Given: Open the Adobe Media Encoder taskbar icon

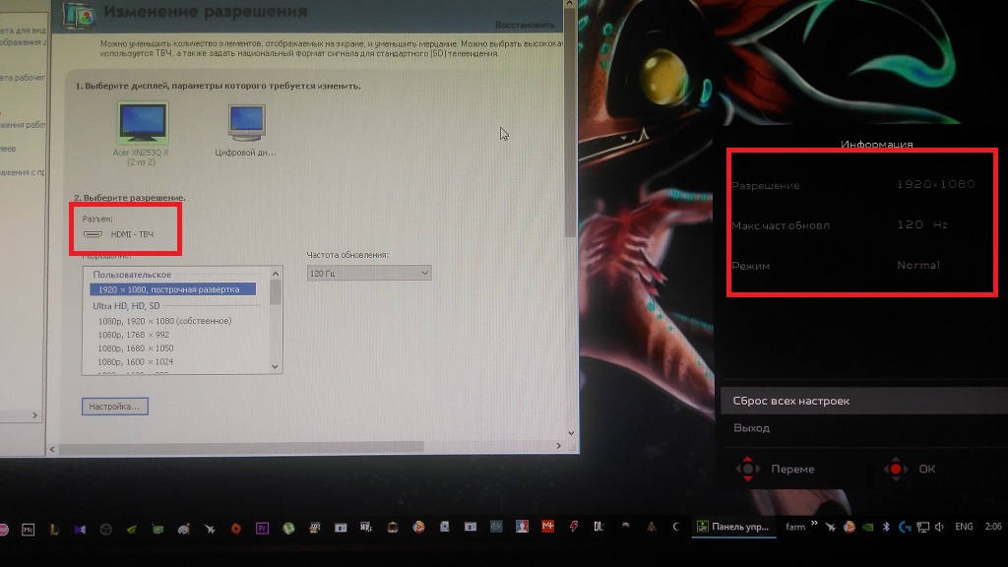Looking at the screenshot, I should pyautogui.click(x=27, y=528).
